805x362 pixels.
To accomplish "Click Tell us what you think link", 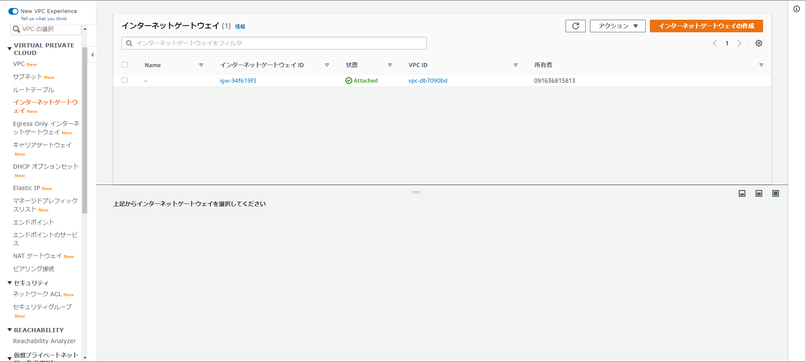I will point(44,18).
